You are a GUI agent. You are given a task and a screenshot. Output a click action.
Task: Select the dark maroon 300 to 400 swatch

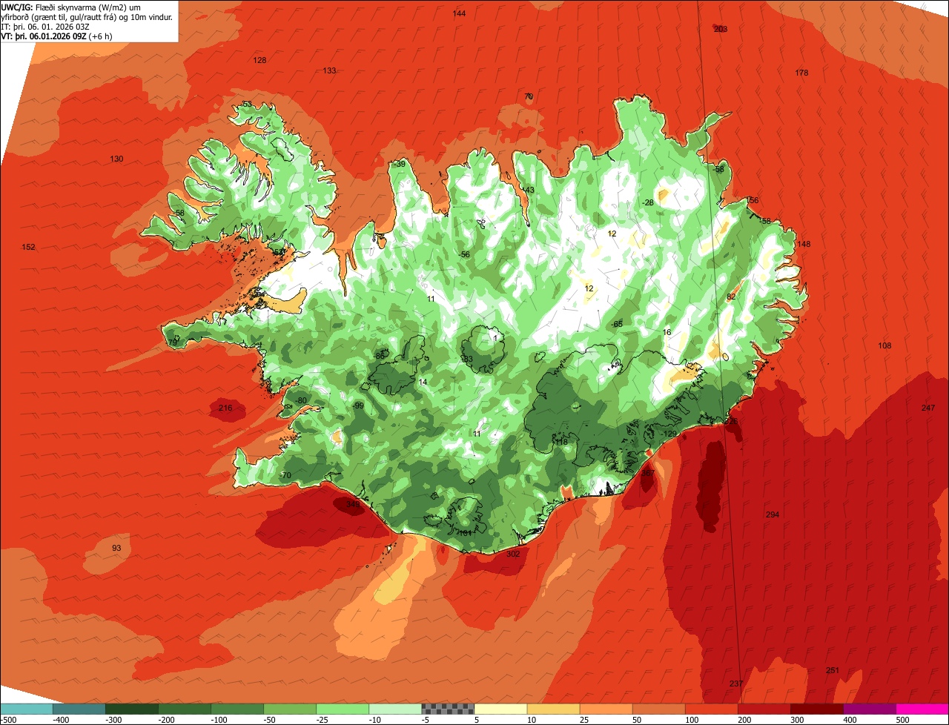tap(817, 709)
